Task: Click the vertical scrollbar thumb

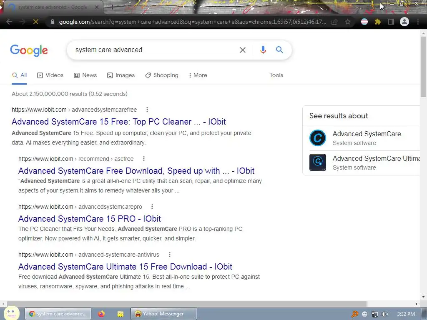Action: 423,67
